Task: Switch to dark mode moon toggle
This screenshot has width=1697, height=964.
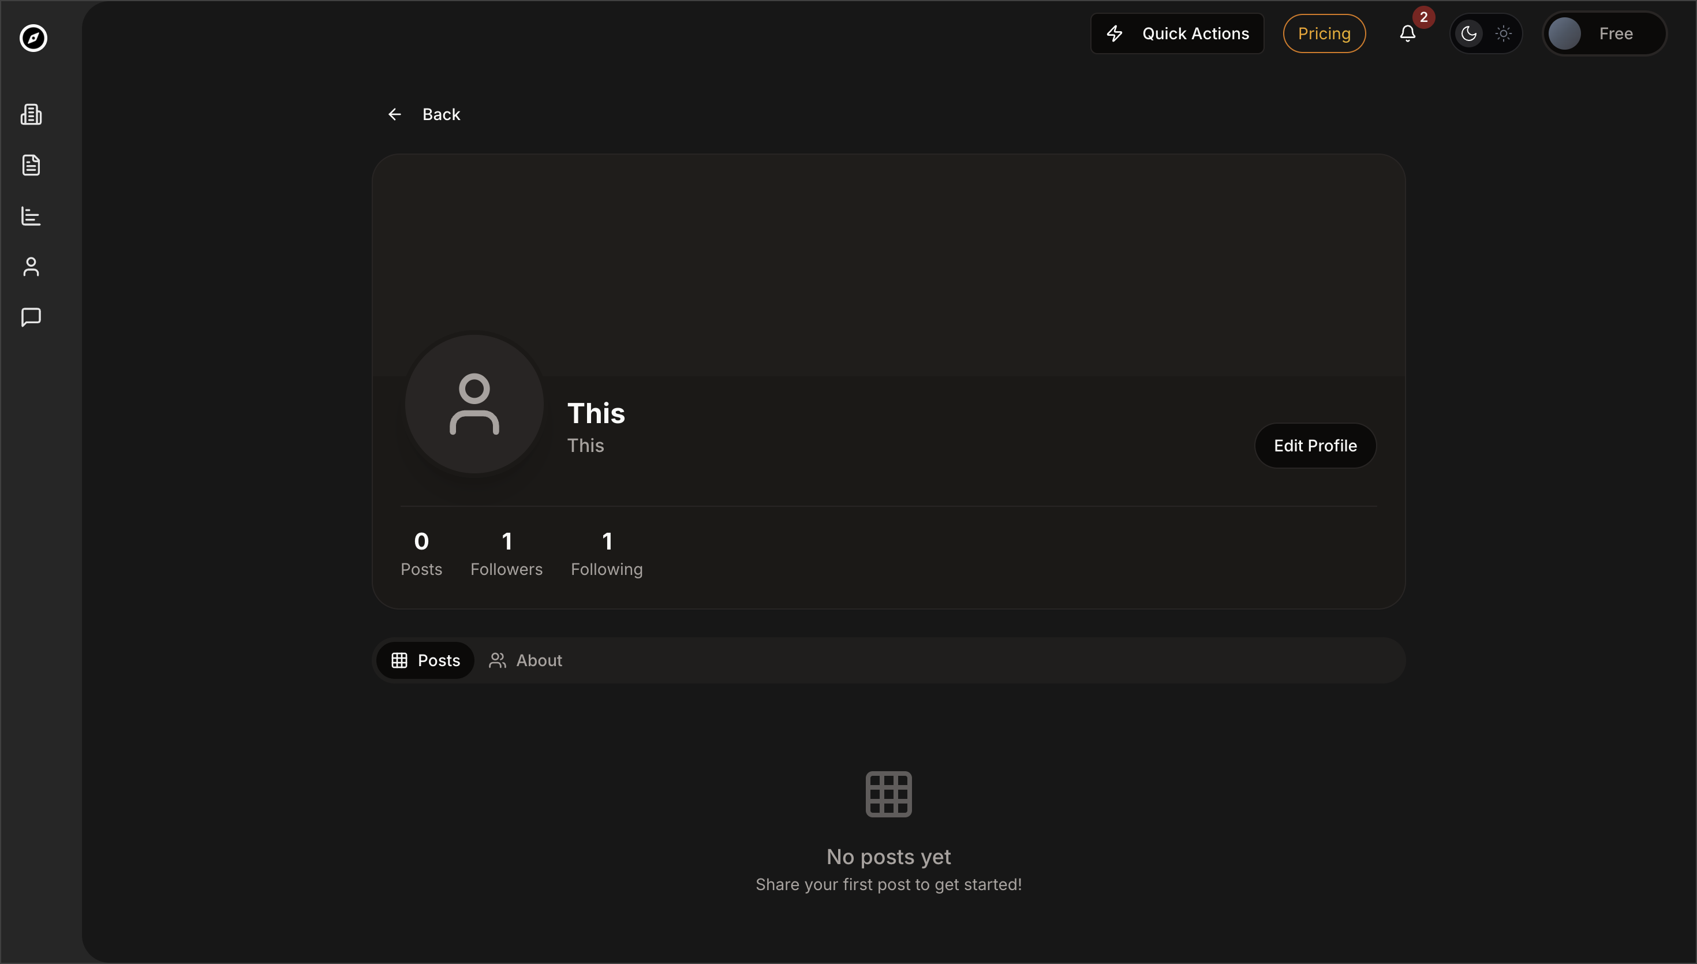Action: pos(1468,33)
